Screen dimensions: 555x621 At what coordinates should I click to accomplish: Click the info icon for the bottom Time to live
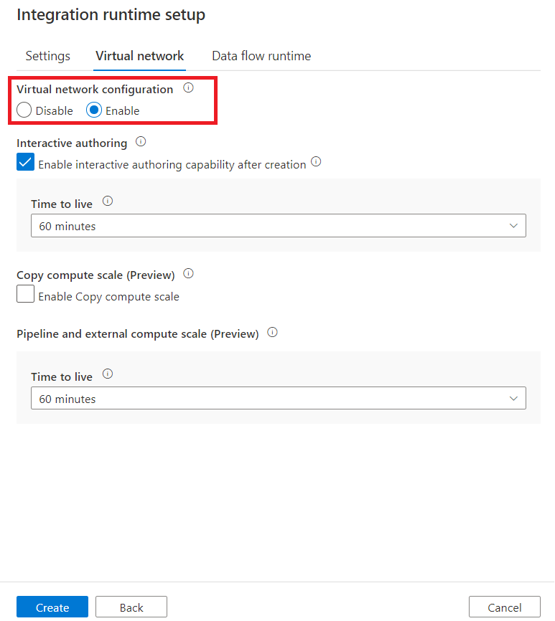point(107,374)
